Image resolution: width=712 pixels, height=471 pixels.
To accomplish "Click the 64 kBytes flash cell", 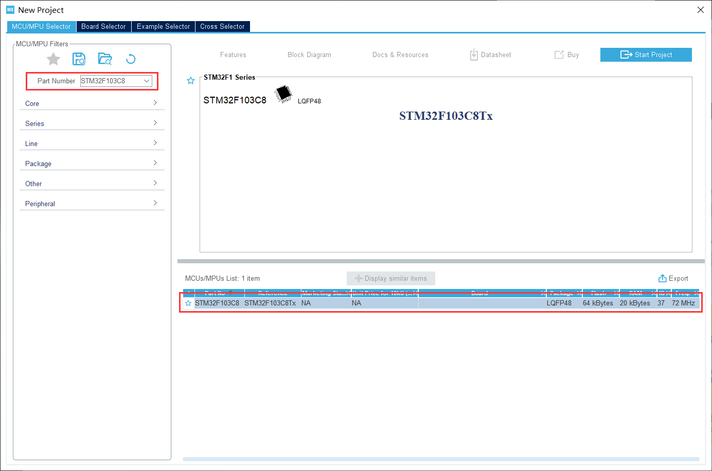I will click(x=598, y=303).
